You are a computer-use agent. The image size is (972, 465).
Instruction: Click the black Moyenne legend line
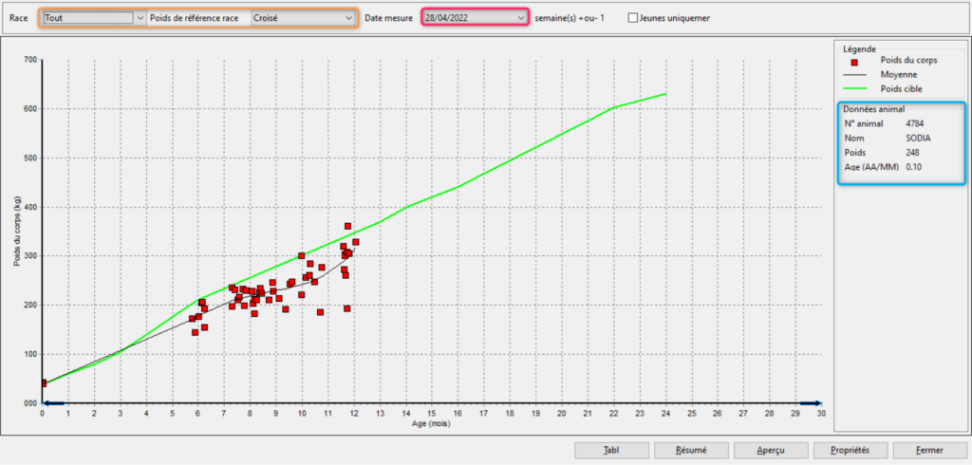(854, 75)
